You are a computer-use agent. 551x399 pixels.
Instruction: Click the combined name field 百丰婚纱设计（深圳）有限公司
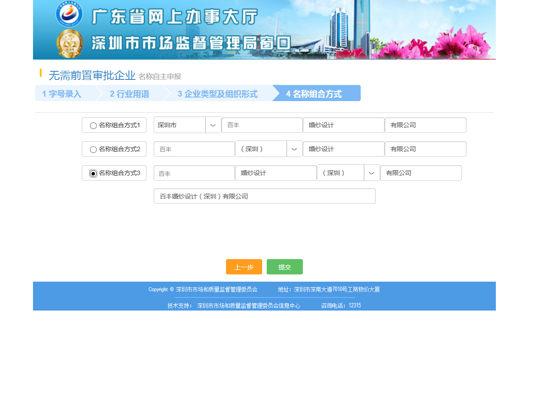click(x=264, y=196)
